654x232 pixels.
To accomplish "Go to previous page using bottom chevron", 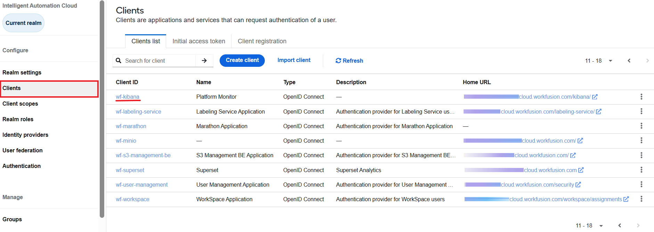I will (x=620, y=225).
